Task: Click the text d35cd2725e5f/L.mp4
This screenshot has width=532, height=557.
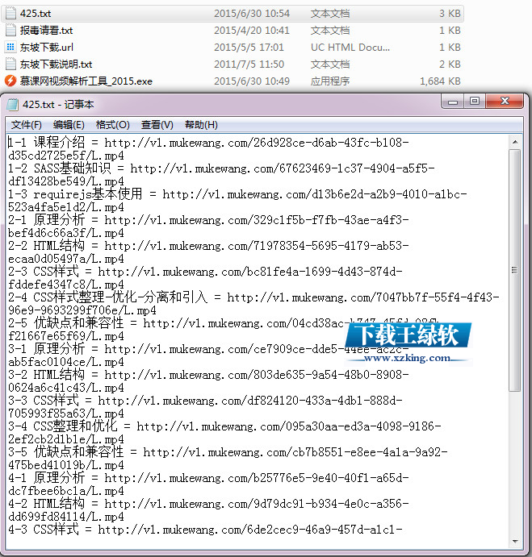Action: point(66,156)
